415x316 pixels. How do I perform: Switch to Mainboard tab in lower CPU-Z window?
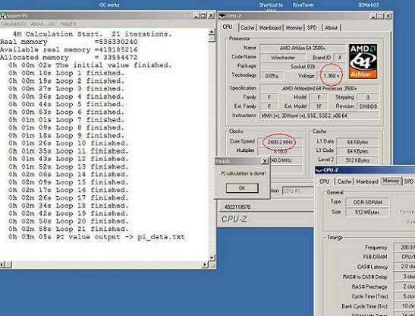367,182
